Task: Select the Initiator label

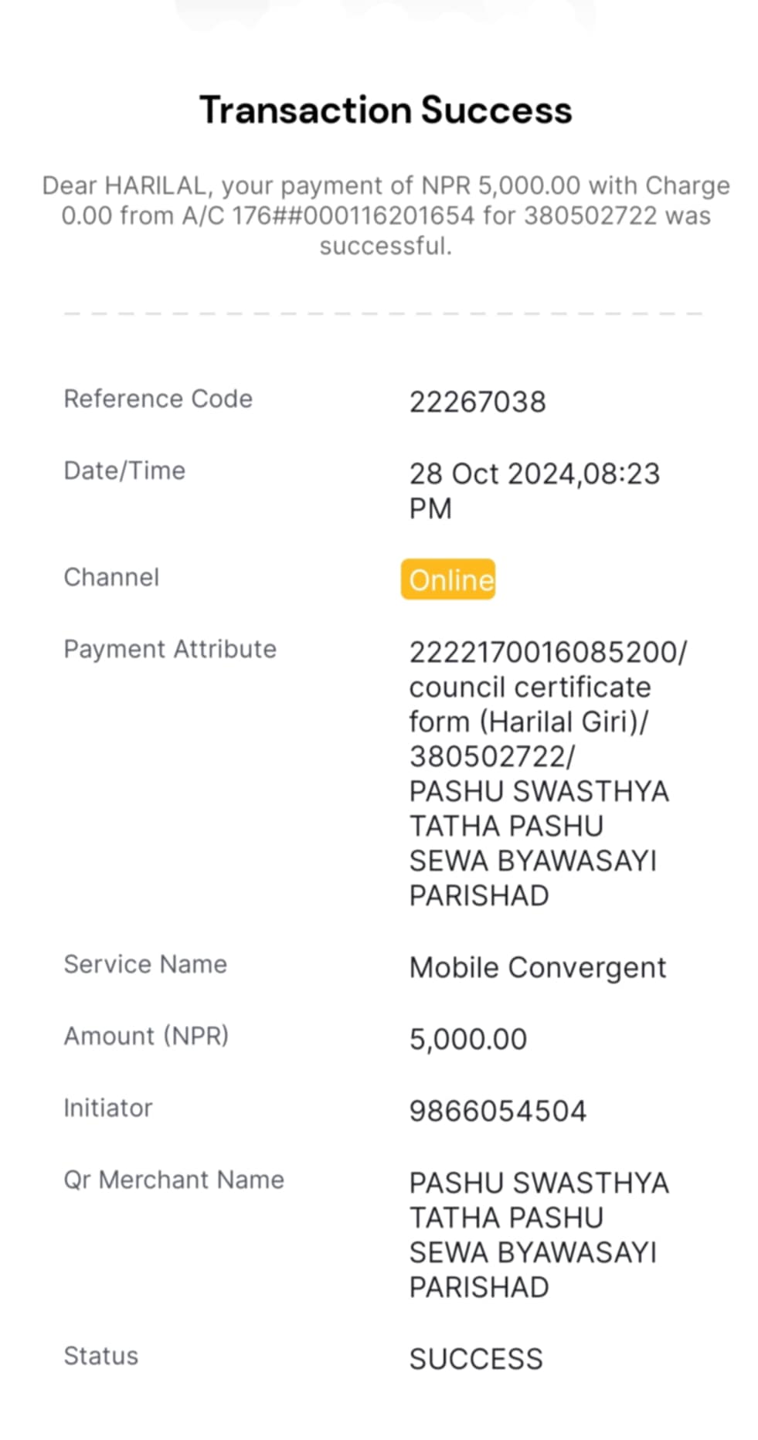Action: pyautogui.click(x=108, y=1108)
